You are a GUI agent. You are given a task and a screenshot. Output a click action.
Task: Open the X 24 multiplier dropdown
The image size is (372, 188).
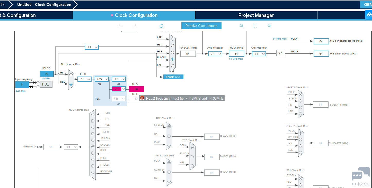coord(102,79)
